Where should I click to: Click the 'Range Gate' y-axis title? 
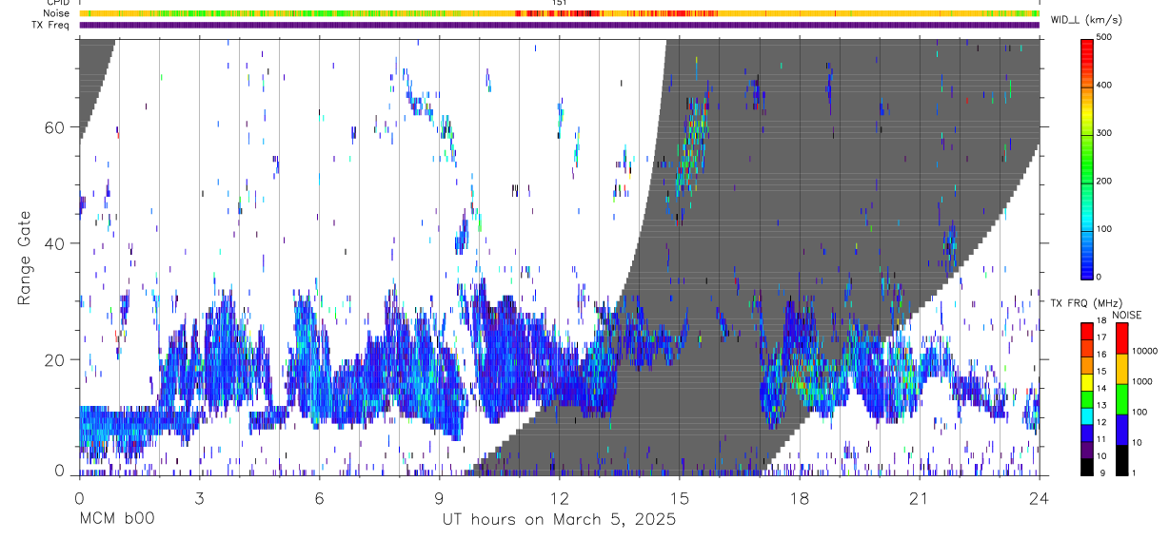pos(26,257)
